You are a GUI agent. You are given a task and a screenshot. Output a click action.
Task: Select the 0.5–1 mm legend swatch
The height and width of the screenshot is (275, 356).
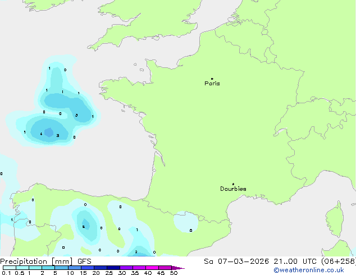coord(22,268)
